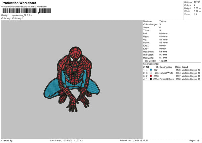The width and height of the screenshot is (202, 143).
Task: Click the Right value 41.6 mm
Action: click(164, 36)
